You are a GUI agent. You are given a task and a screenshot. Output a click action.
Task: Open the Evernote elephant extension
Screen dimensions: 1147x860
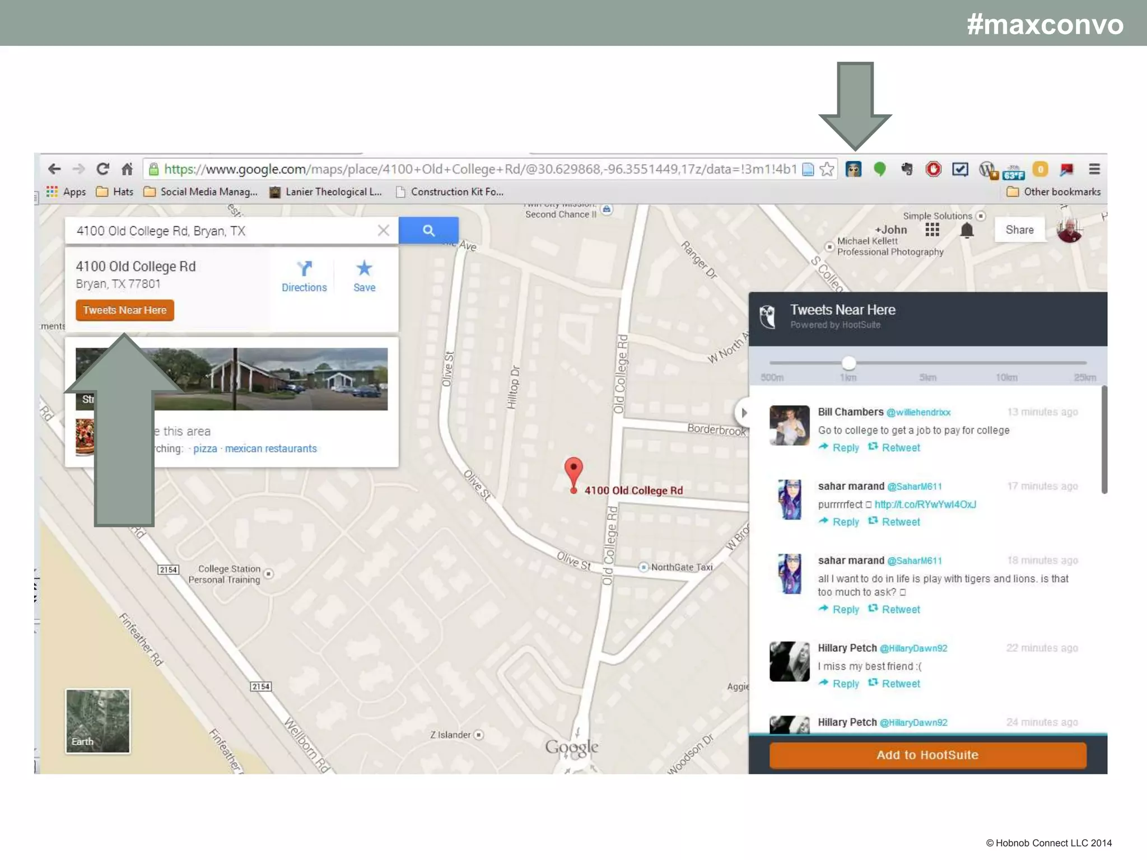(x=907, y=169)
